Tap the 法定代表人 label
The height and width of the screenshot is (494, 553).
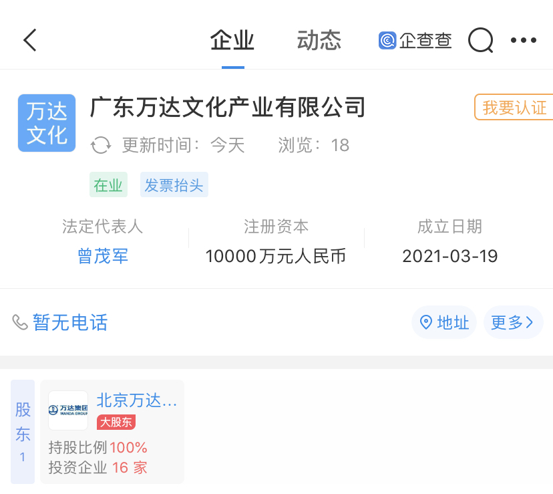tap(103, 227)
